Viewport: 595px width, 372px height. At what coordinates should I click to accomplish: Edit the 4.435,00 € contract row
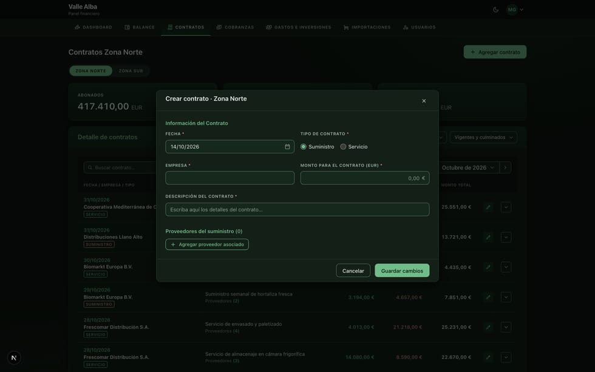click(488, 267)
